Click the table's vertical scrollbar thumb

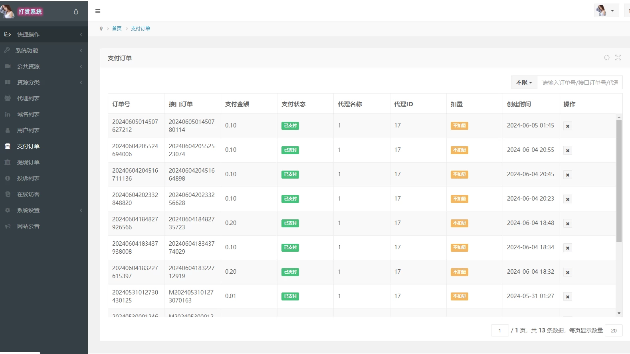point(619,180)
